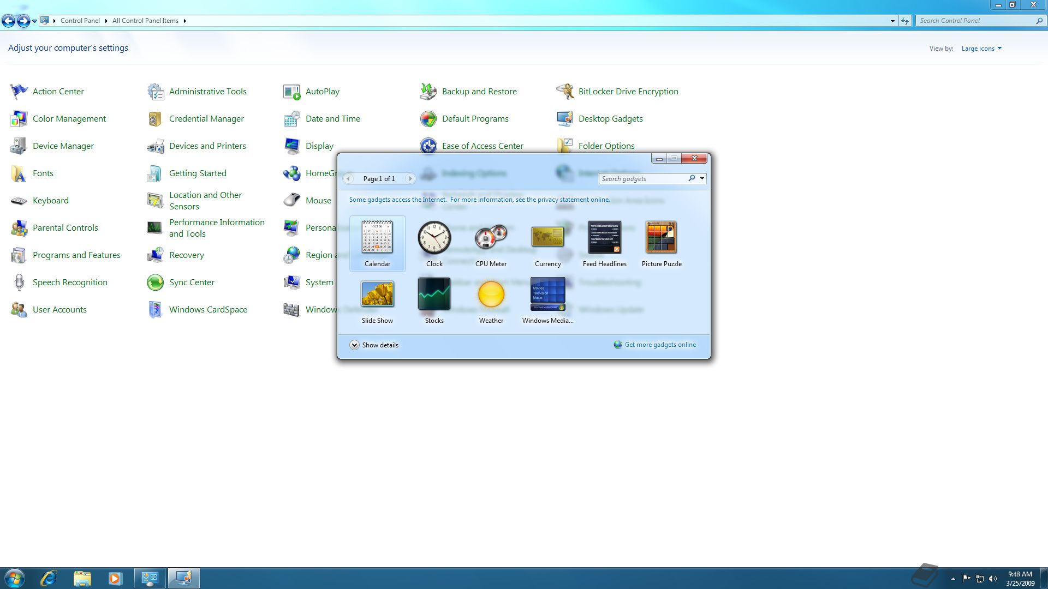Select the Weather gadget sun icon
The width and height of the screenshot is (1048, 589).
(x=491, y=294)
